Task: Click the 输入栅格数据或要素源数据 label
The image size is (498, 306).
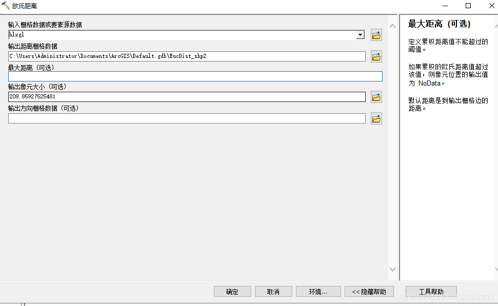Action: (x=45, y=25)
